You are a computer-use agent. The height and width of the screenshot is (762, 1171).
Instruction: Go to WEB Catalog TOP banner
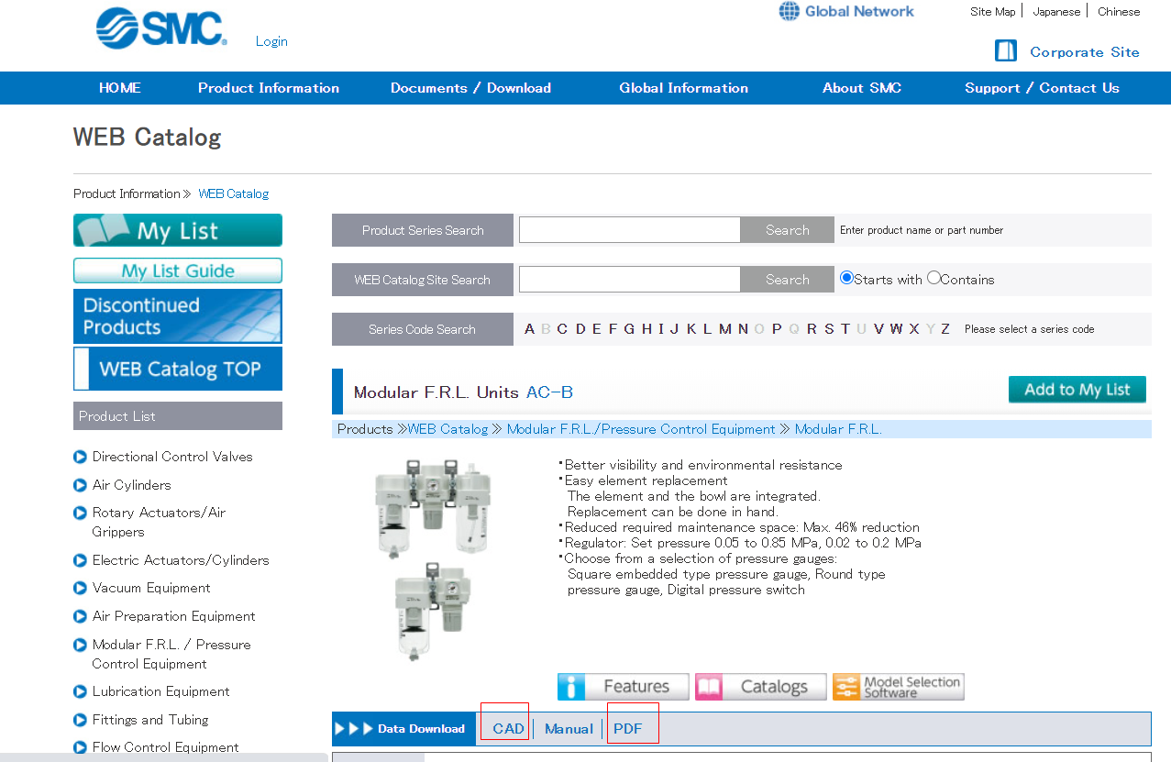[178, 369]
